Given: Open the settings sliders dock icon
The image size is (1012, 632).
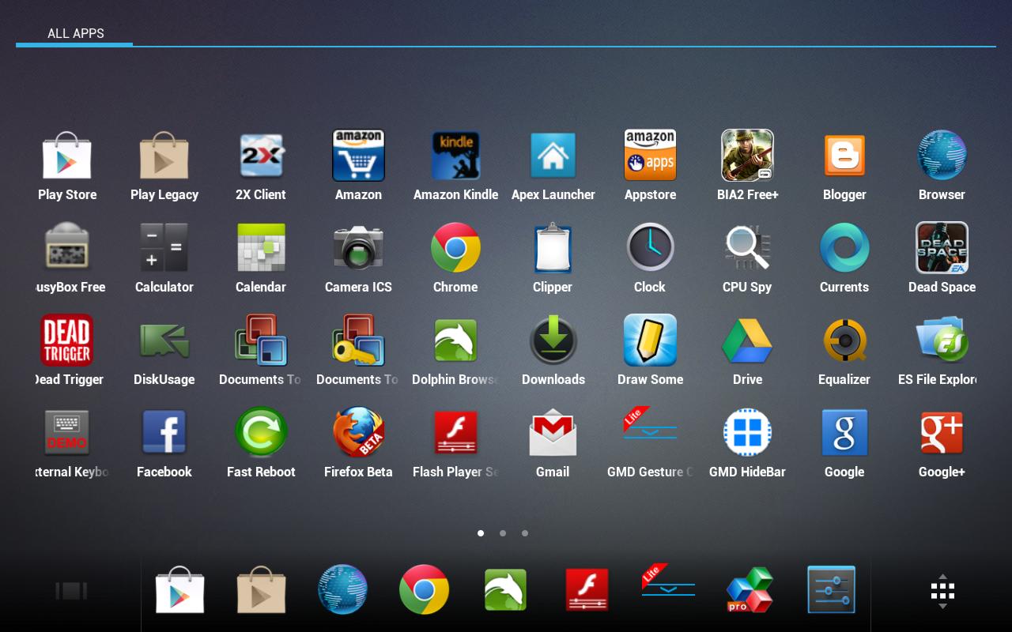Looking at the screenshot, I should tap(832, 590).
